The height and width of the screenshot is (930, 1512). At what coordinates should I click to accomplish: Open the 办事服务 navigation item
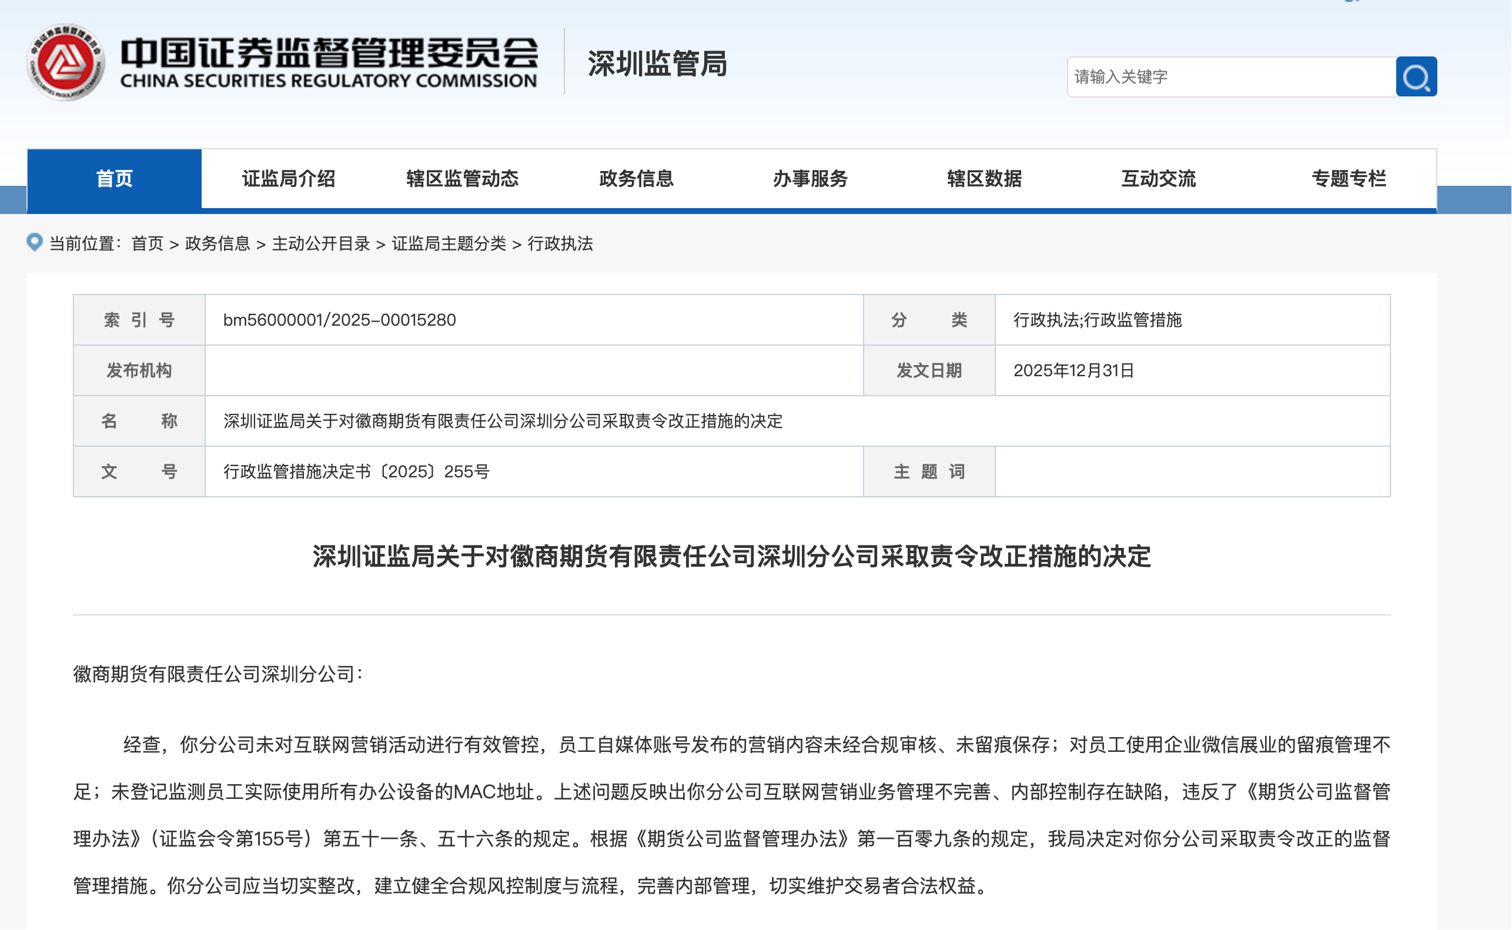point(810,178)
